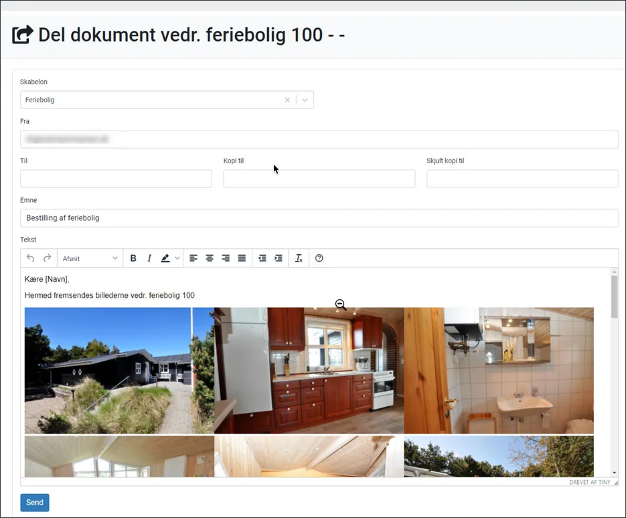This screenshot has height=518, width=626.
Task: Open the editor help dialog
Action: (319, 258)
